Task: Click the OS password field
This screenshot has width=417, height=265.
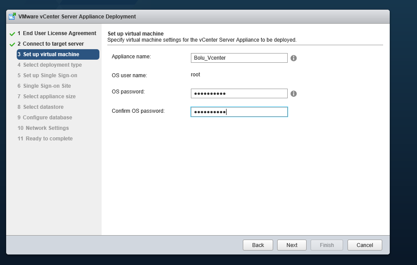Action: 239,93
